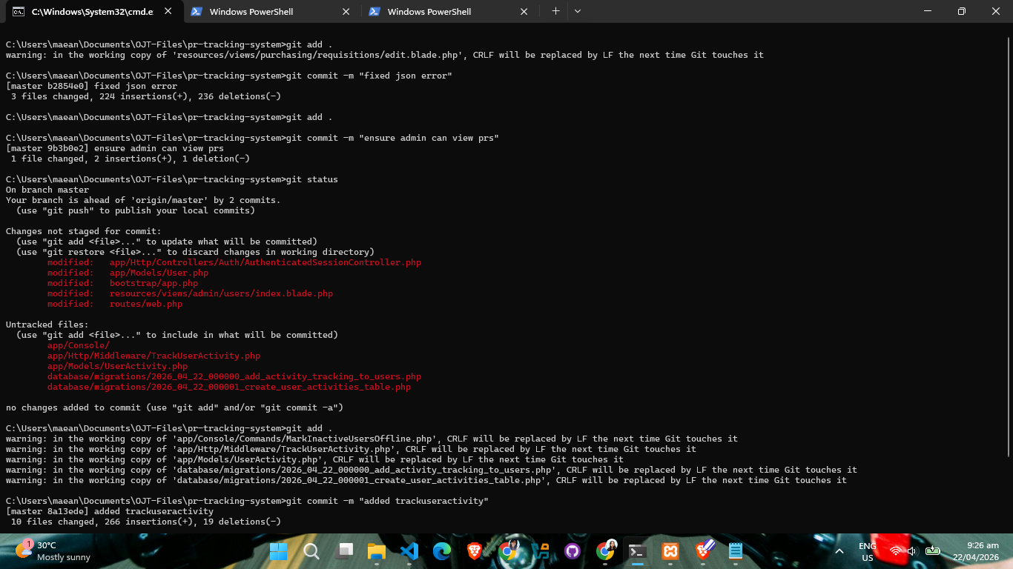Click ENG US language indicator
This screenshot has height=569, width=1013.
(867, 551)
